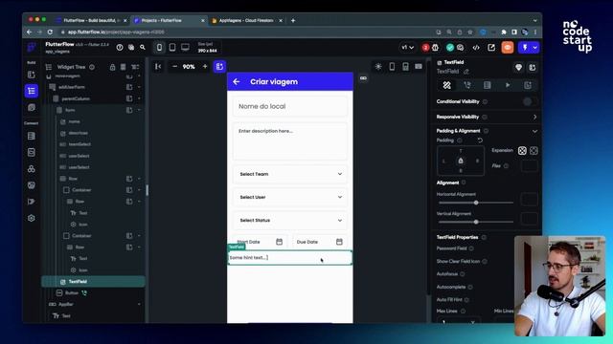Switch canvas to tablet device preview
Viewport: 613px width, 344px height.
[x=172, y=47]
